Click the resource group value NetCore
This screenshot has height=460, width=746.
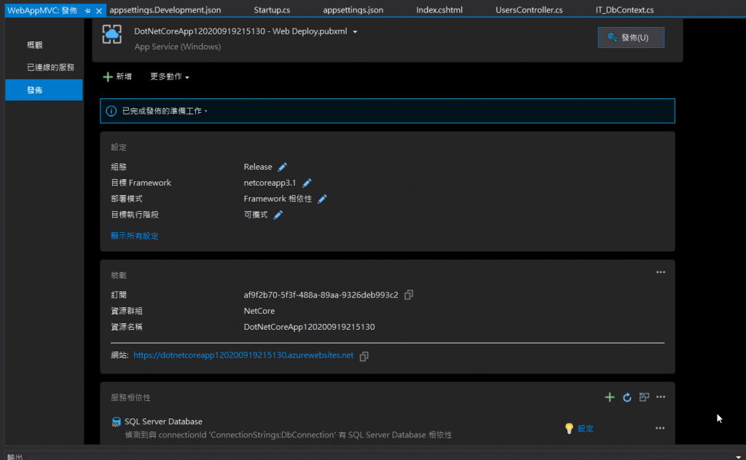pos(259,311)
